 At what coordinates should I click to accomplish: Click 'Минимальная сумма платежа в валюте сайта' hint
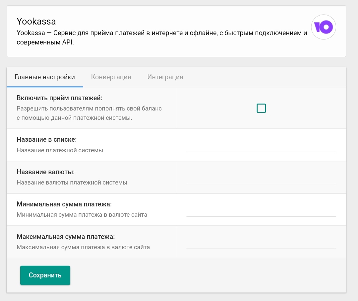[x=82, y=215]
